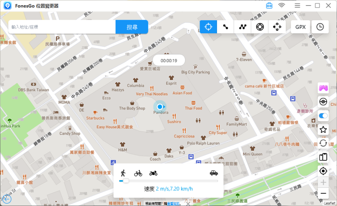This screenshot has width=337, height=206.
Task: Open the robot assistant icon in title bar
Action: tap(269, 6)
